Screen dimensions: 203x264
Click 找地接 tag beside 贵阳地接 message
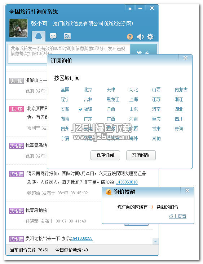[17, 239]
